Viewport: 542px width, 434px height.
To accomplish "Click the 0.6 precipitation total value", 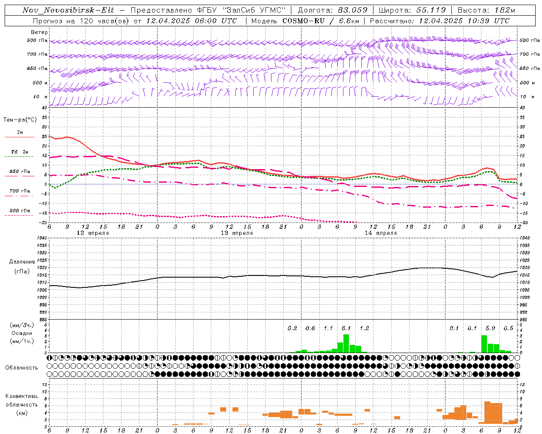I will [310, 328].
